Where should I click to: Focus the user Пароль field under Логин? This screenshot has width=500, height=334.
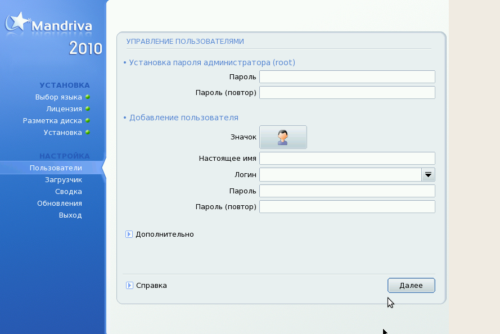(x=347, y=191)
